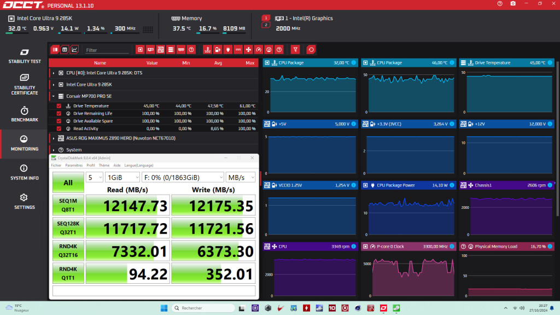Open Fichier menu in CrystalDiskMark

click(x=56, y=166)
